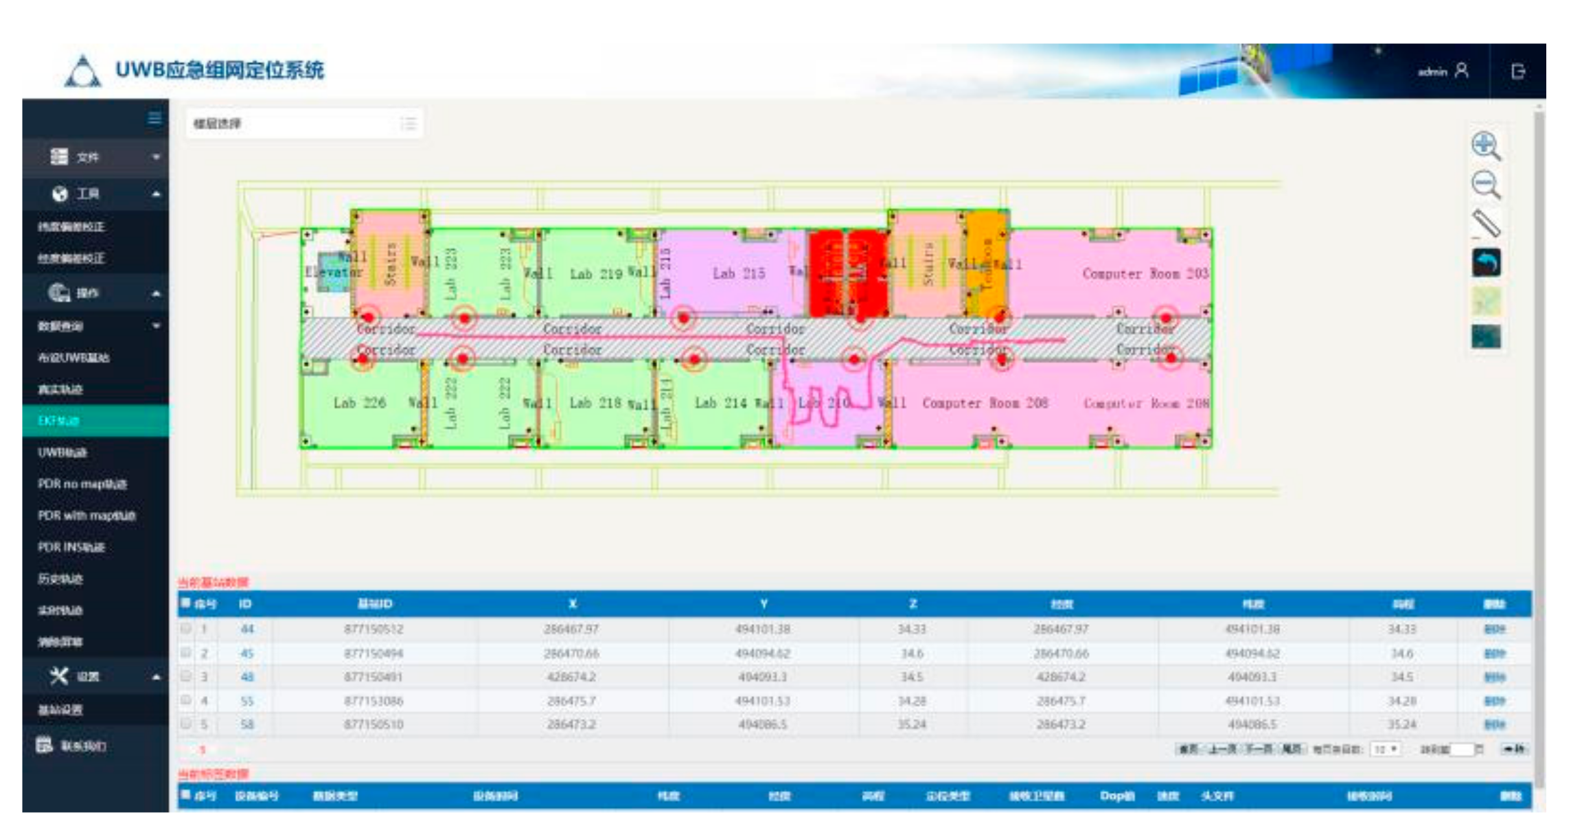The width and height of the screenshot is (1571, 832).
Task: Switch to the satellite map layer thumbnail
Action: click(x=1486, y=337)
